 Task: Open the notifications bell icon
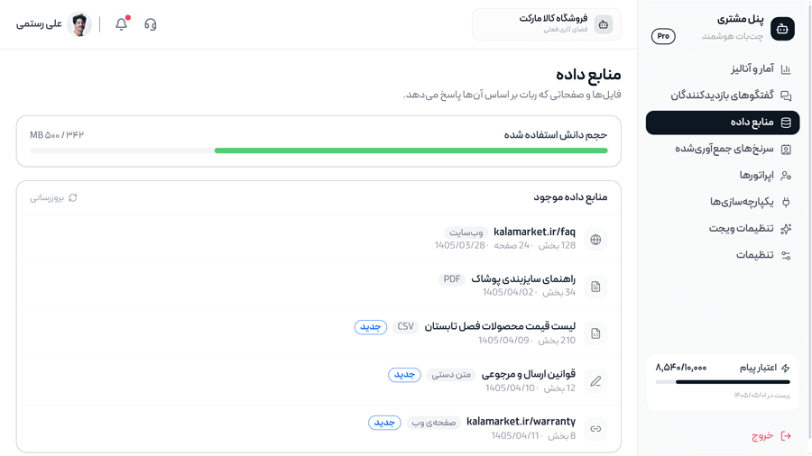(122, 24)
